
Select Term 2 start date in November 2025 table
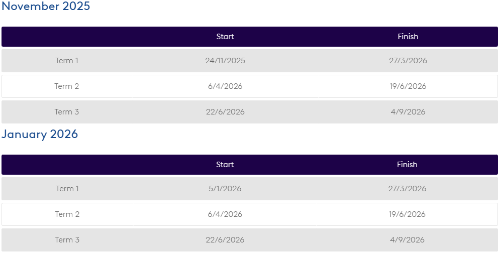pos(225,86)
